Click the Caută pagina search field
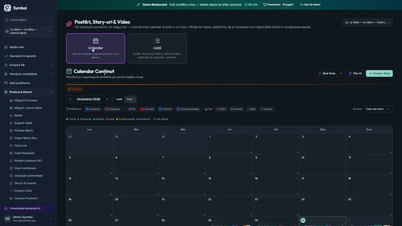 coord(28,20)
